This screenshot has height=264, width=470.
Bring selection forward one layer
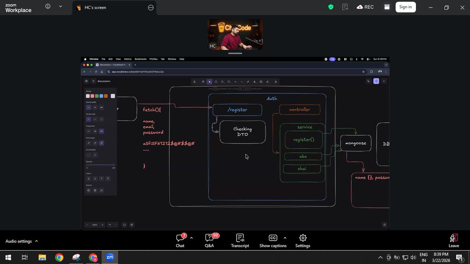(101, 179)
